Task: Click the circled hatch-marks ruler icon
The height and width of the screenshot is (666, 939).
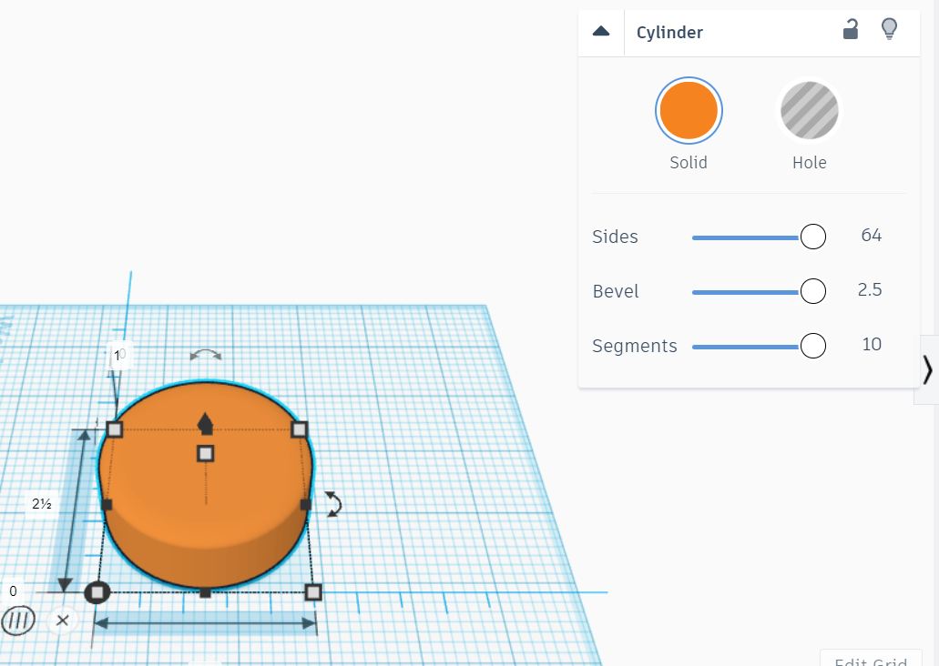Action: (18, 620)
